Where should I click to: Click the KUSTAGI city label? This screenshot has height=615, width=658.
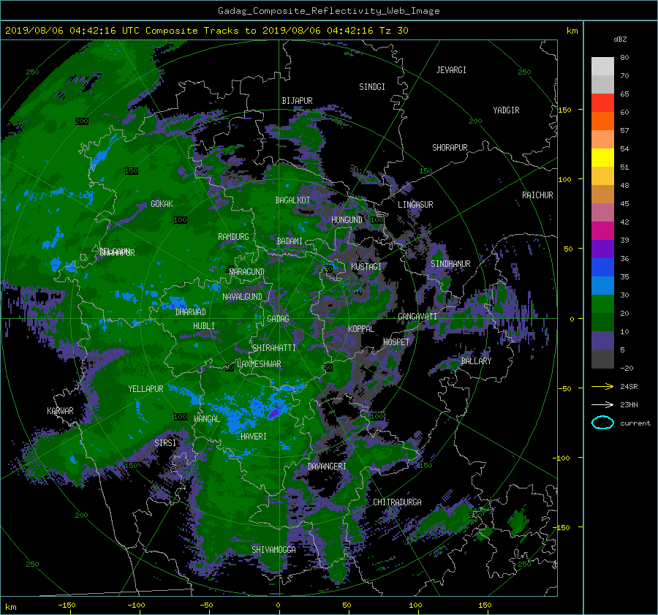pos(366,267)
